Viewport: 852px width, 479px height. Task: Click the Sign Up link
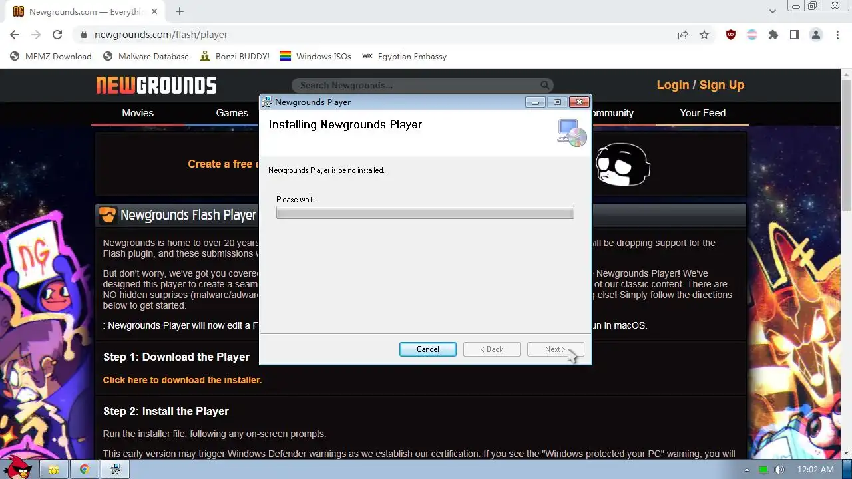[x=722, y=85]
